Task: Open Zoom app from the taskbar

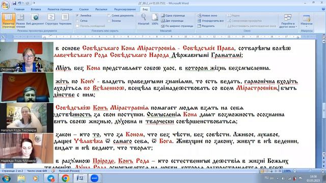Action: (94, 178)
